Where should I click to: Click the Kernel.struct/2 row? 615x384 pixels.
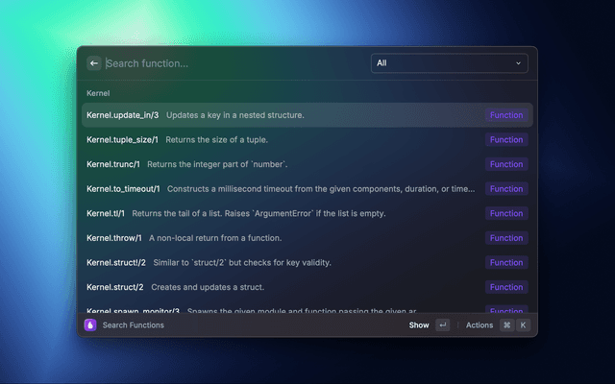point(279,287)
